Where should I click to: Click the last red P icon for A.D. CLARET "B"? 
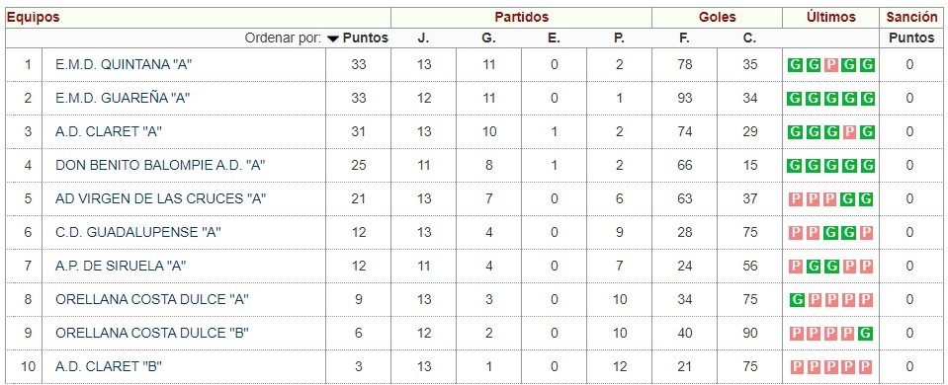(x=867, y=366)
